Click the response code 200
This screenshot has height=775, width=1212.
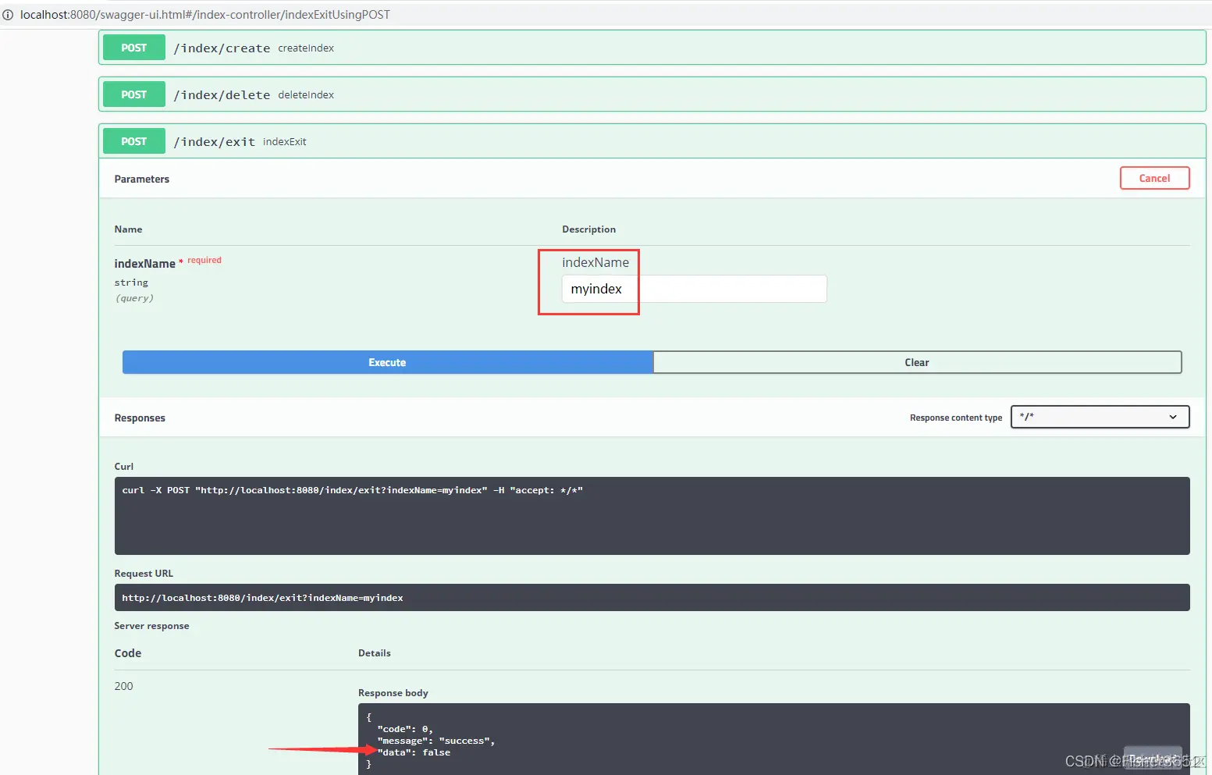[x=123, y=686]
